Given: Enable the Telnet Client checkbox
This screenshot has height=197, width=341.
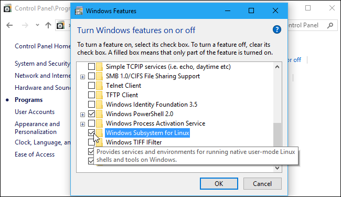Looking at the screenshot, I should click(92, 86).
